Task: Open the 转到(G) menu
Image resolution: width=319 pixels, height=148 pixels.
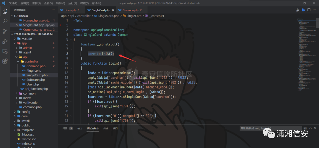Action: point(61,3)
